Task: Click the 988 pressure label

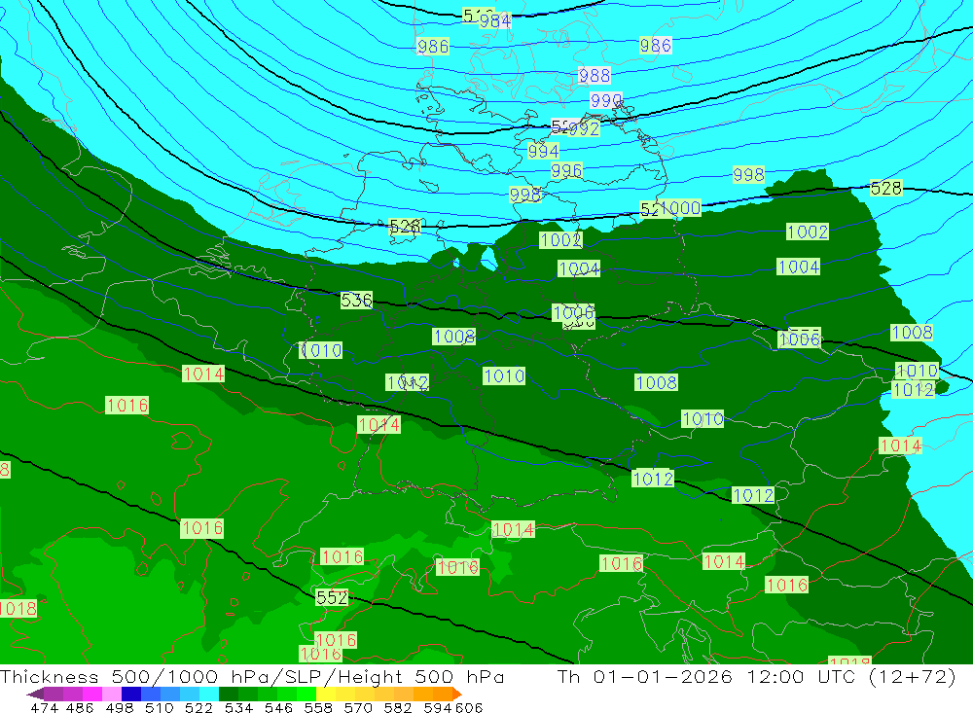Action: [595, 76]
